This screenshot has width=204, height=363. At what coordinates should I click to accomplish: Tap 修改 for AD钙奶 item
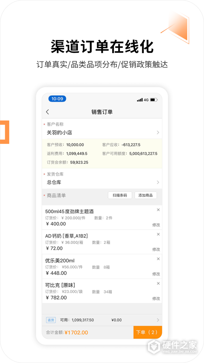[156, 249]
